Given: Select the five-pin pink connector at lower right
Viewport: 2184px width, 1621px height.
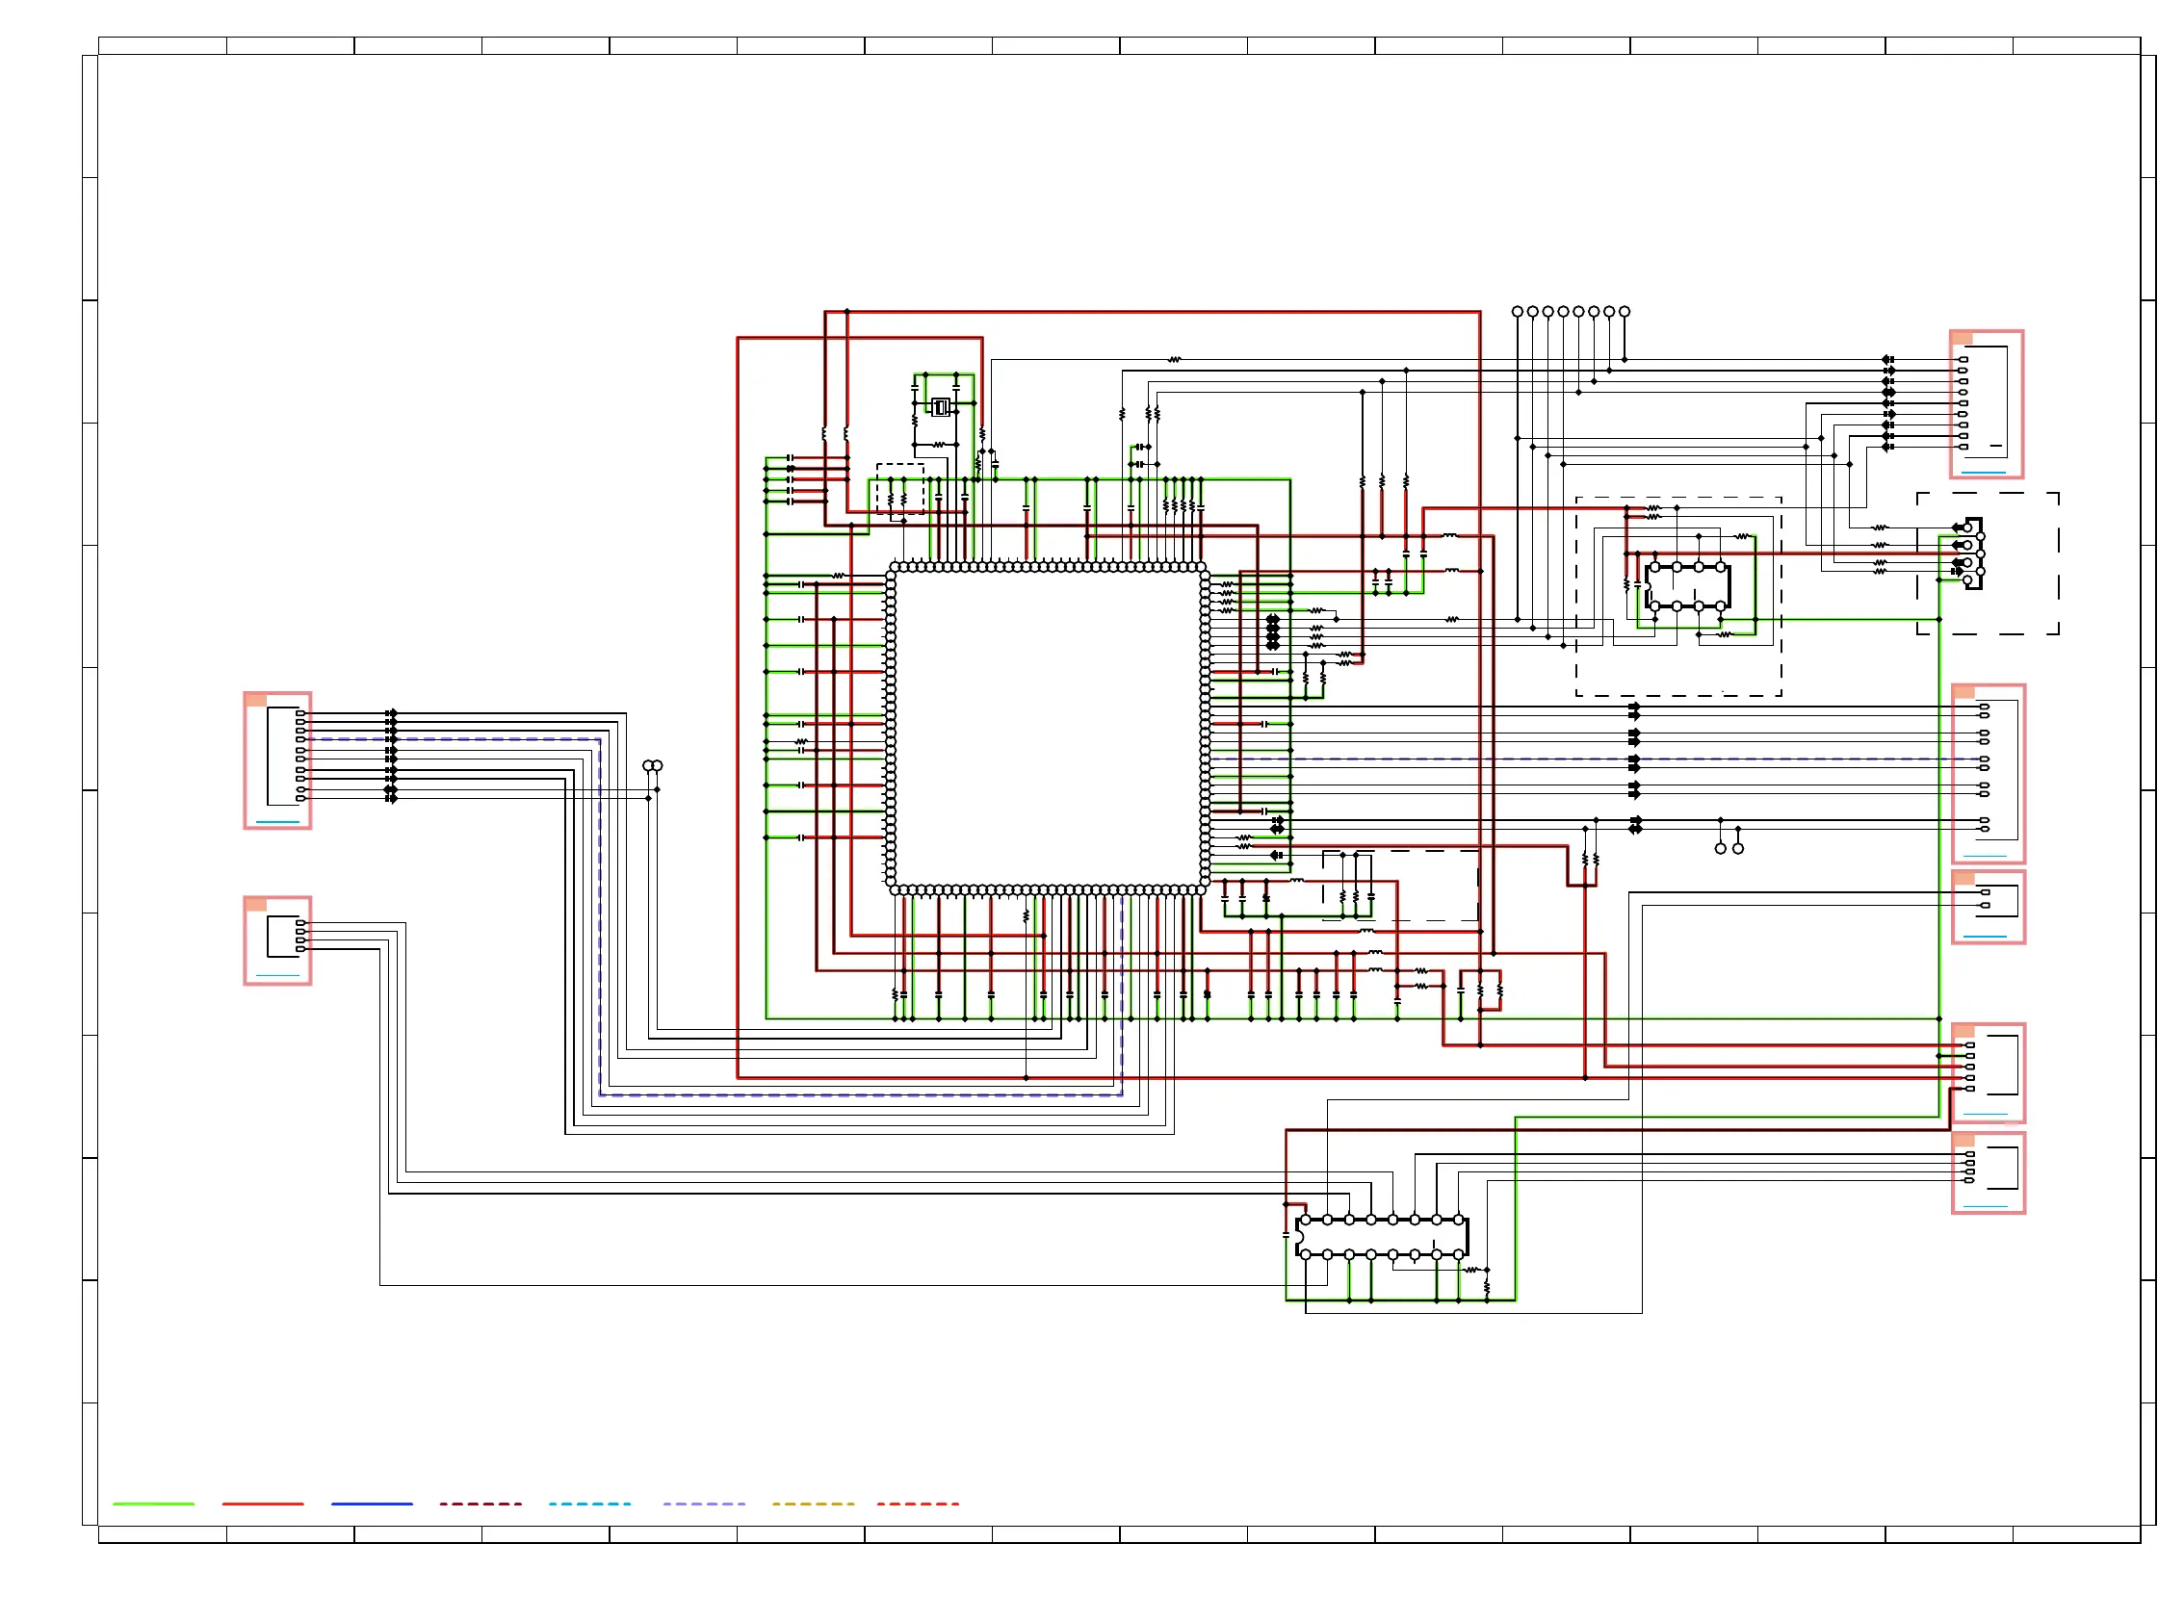Looking at the screenshot, I should 1988,1072.
